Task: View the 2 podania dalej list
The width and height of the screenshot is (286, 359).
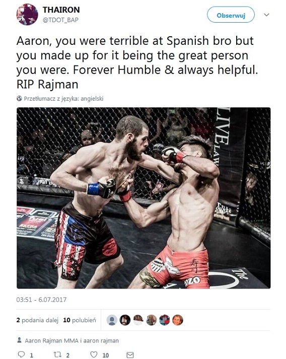Action: point(37,320)
